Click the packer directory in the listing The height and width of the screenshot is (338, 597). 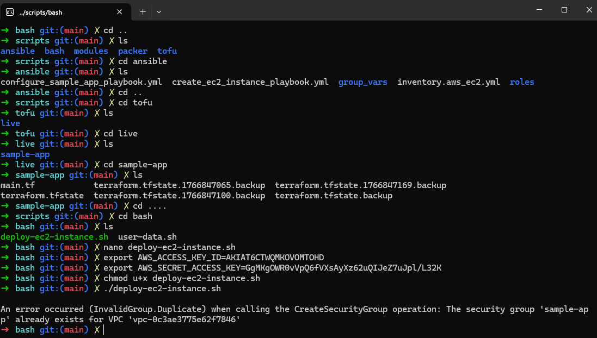click(x=132, y=51)
